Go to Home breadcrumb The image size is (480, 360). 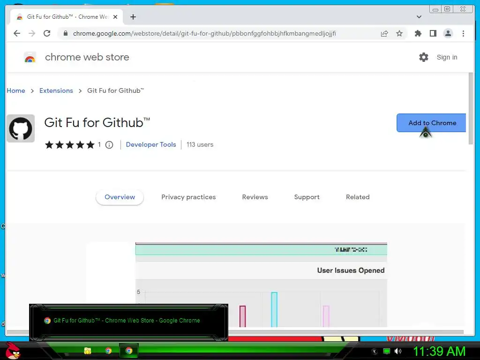point(16,90)
